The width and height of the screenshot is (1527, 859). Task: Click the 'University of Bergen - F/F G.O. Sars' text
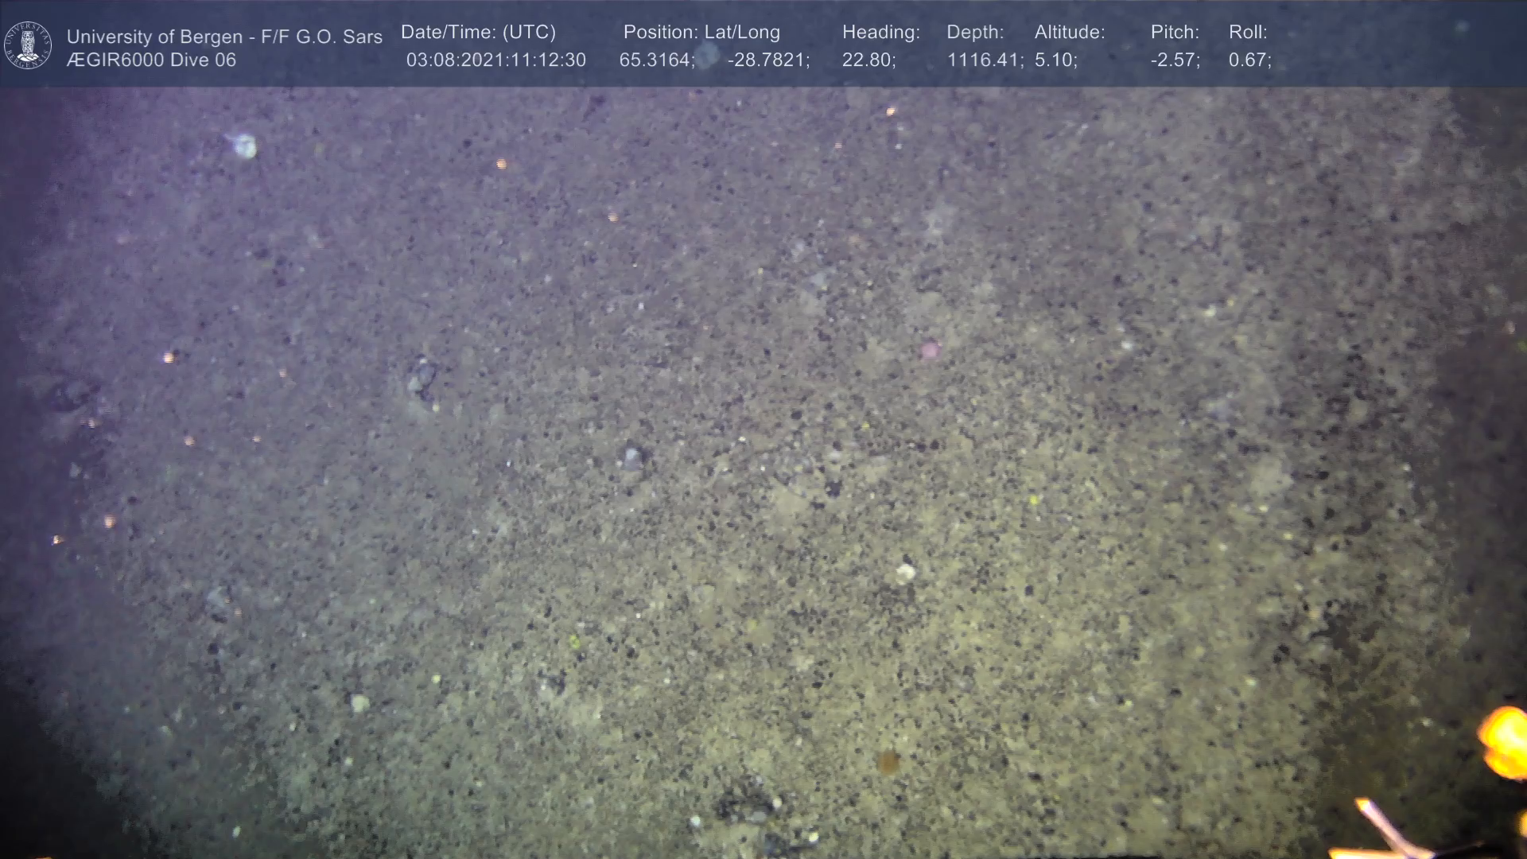click(x=224, y=37)
